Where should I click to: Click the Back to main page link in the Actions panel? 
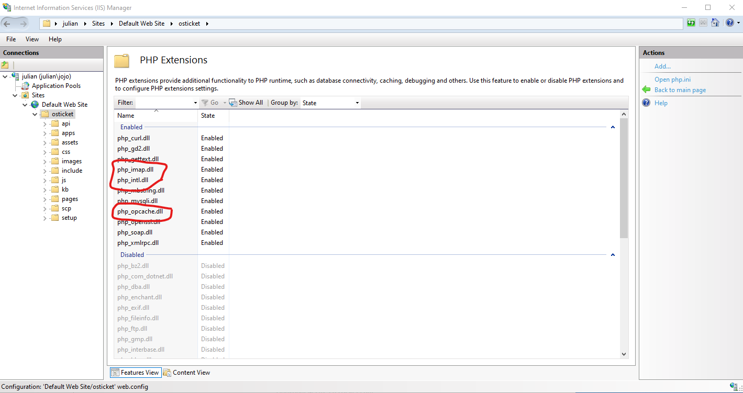coord(680,90)
